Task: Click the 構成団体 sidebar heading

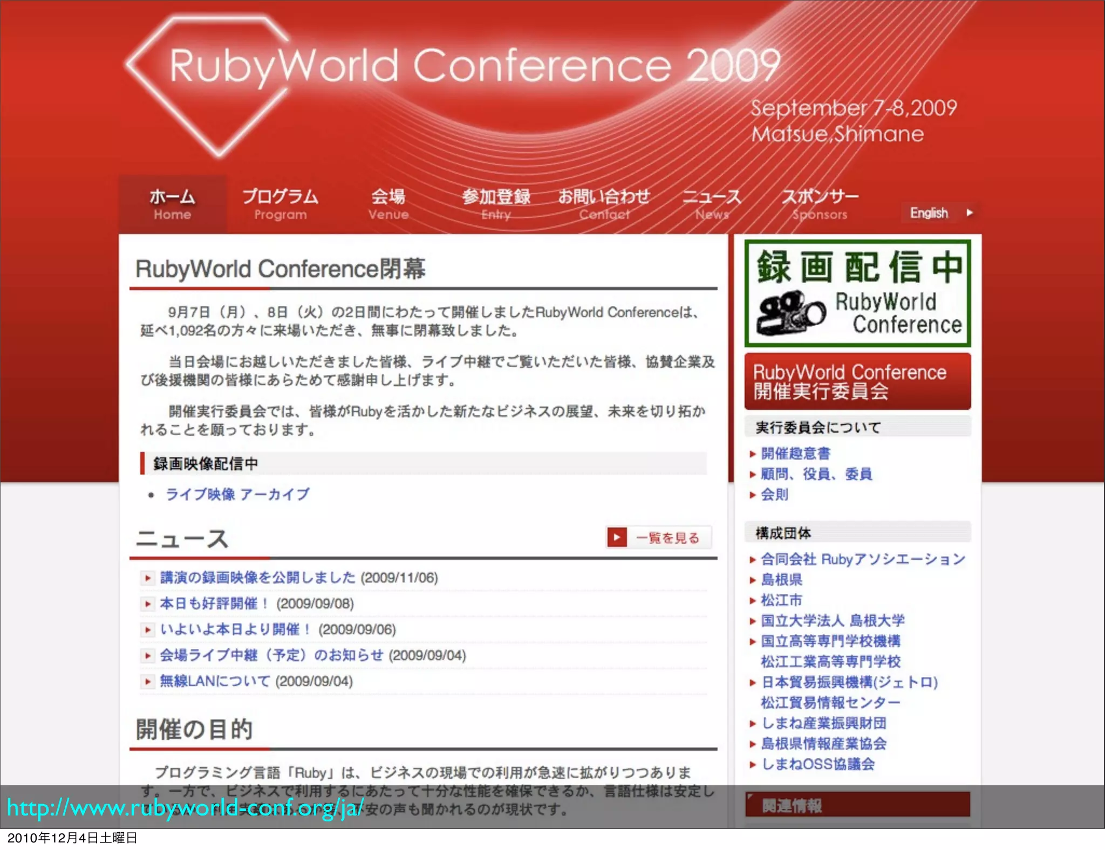Action: (783, 533)
